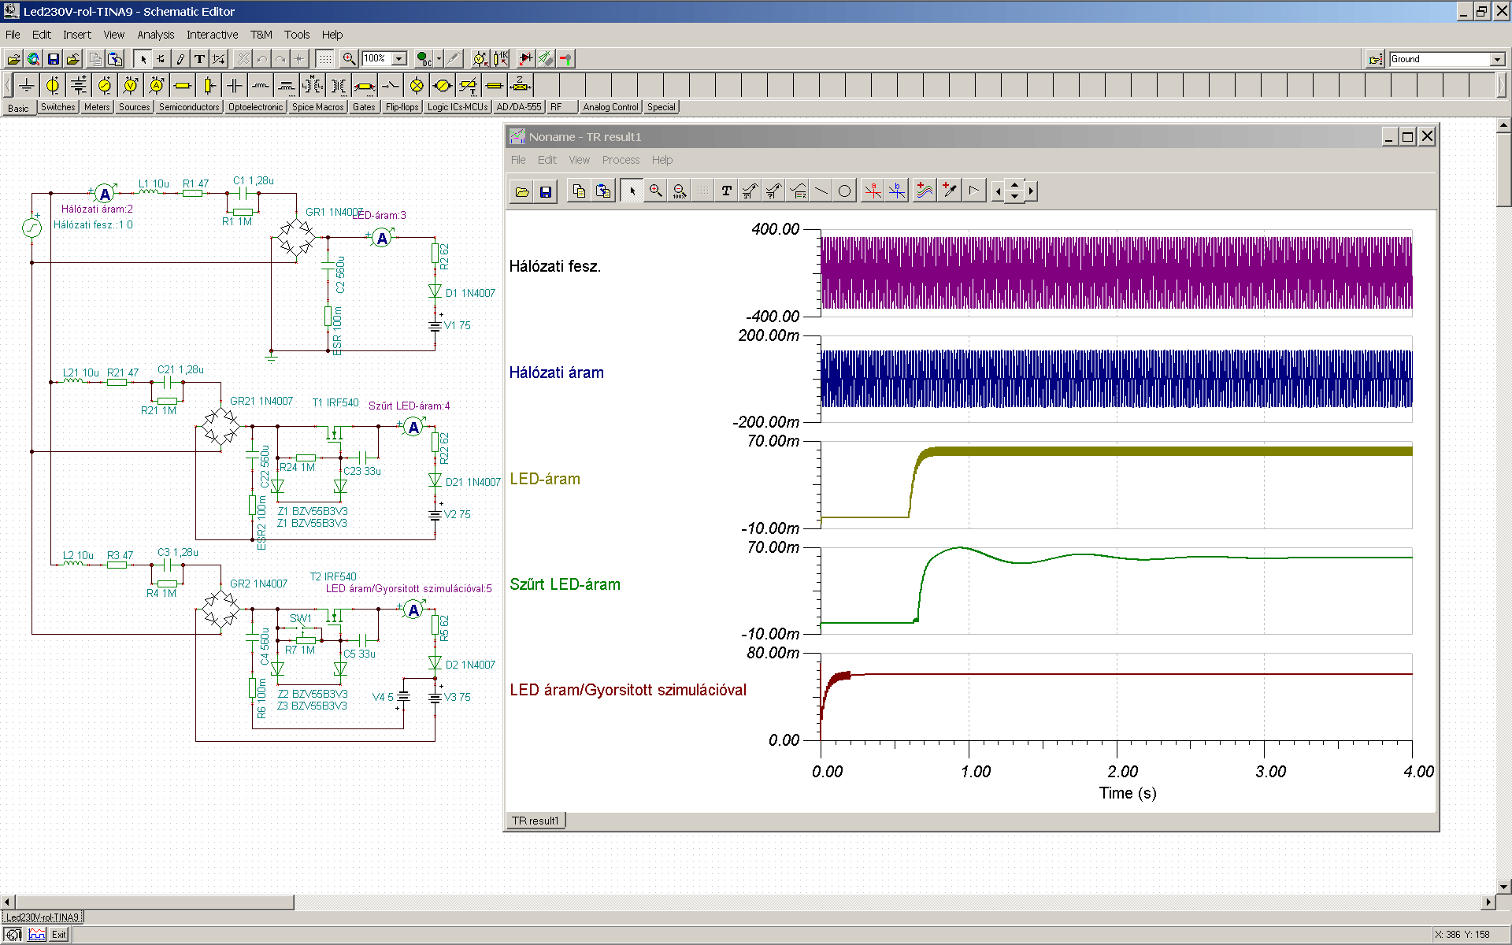Pick the capacitor component icon
The width and height of the screenshot is (1512, 945).
click(235, 85)
